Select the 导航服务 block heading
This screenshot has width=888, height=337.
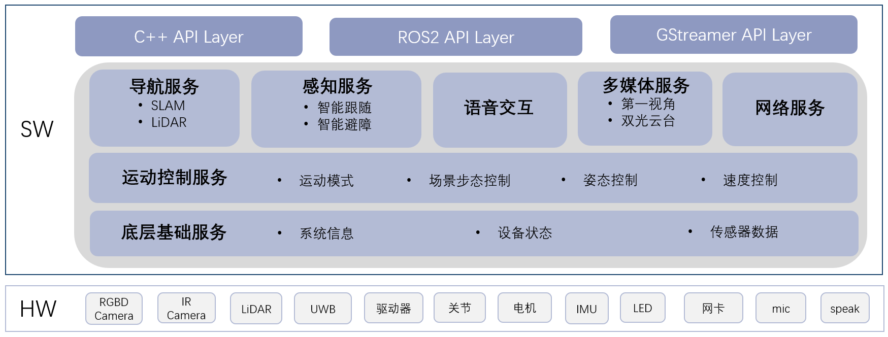pyautogui.click(x=164, y=86)
